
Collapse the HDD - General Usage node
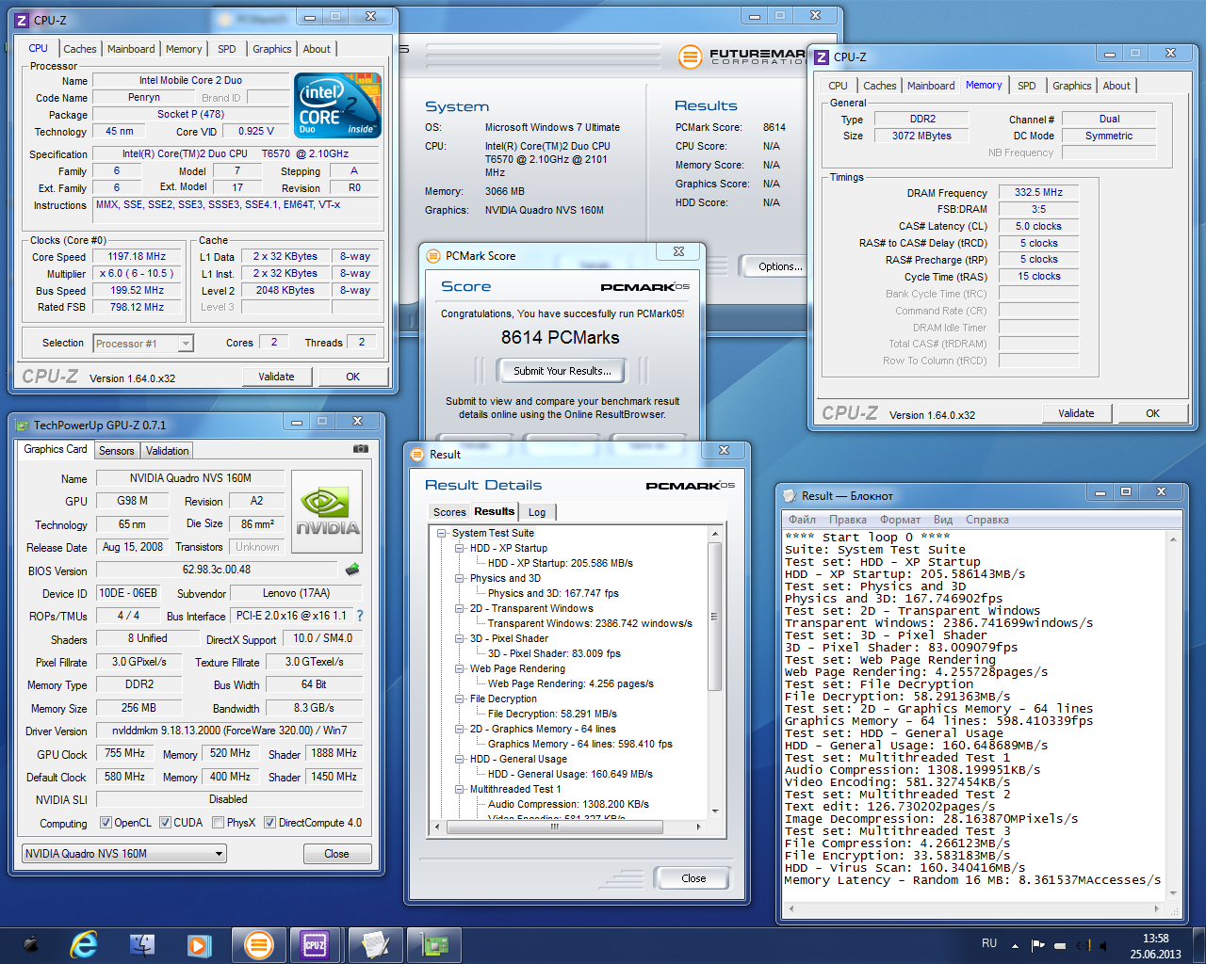459,759
